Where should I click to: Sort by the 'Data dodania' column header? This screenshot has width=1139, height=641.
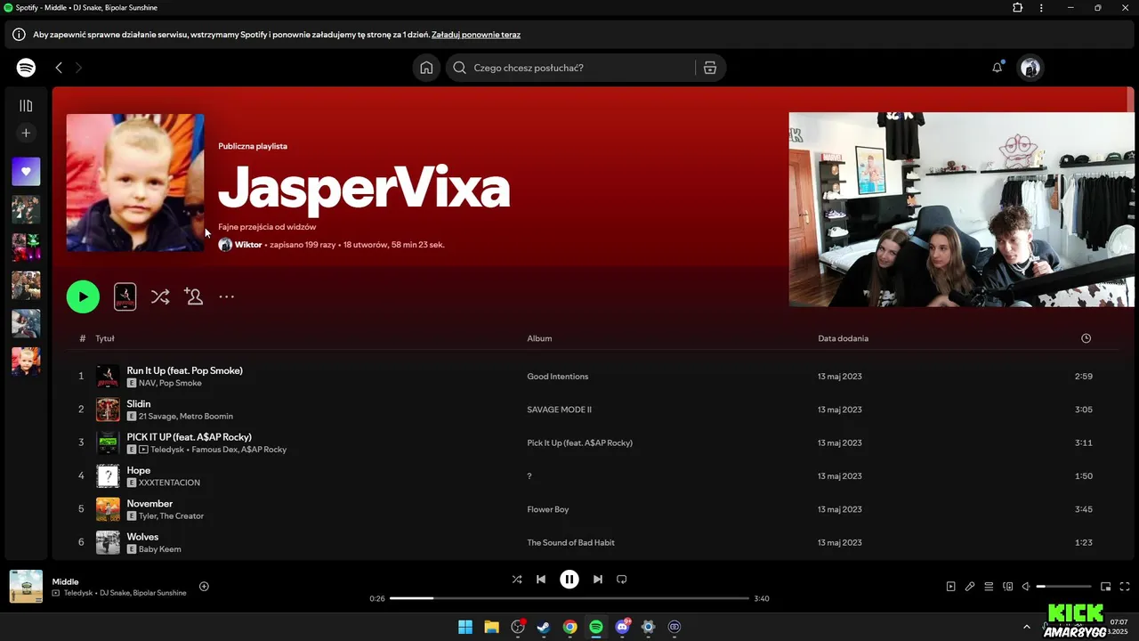(x=843, y=338)
